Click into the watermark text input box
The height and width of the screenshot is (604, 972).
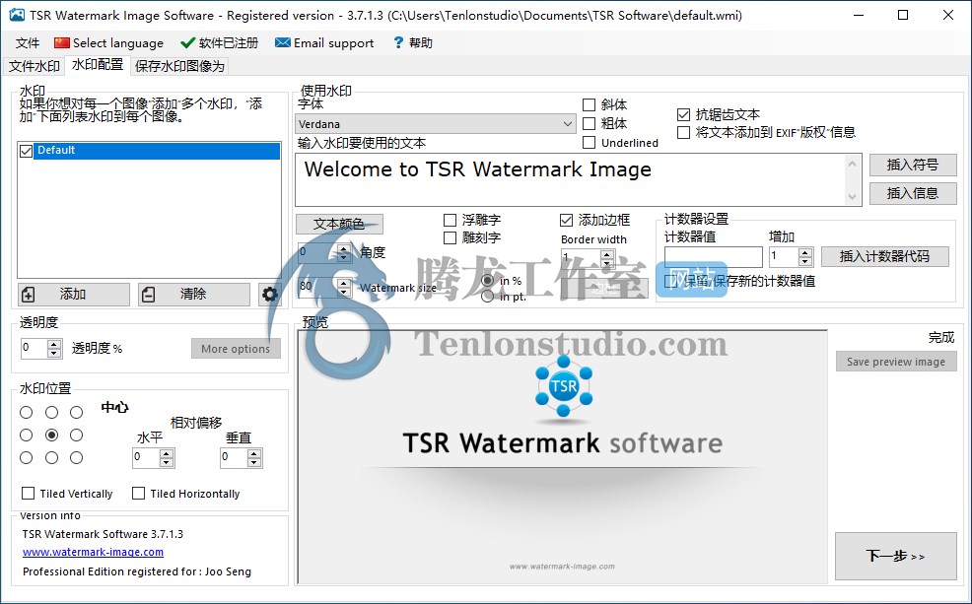[571, 180]
